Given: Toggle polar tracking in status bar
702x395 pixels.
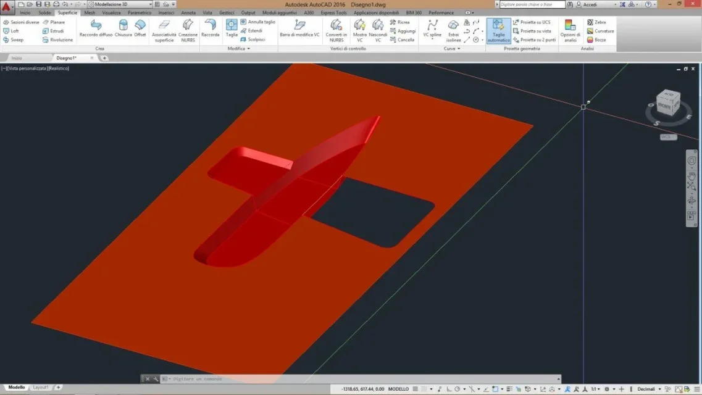Looking at the screenshot, I should coord(457,389).
